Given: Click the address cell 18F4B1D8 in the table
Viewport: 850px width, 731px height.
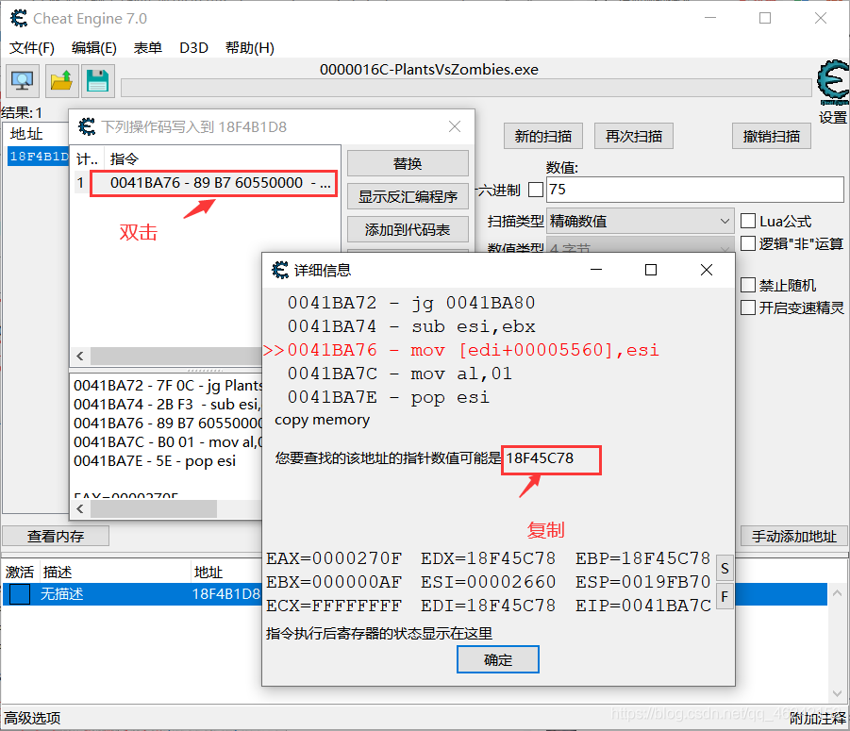Looking at the screenshot, I should point(226,594).
